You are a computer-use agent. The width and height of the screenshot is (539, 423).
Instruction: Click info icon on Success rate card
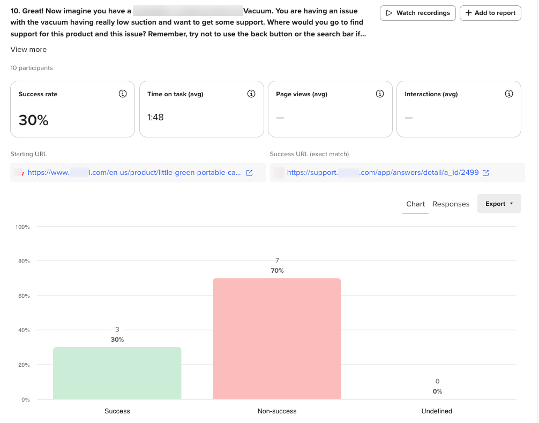pyautogui.click(x=123, y=94)
